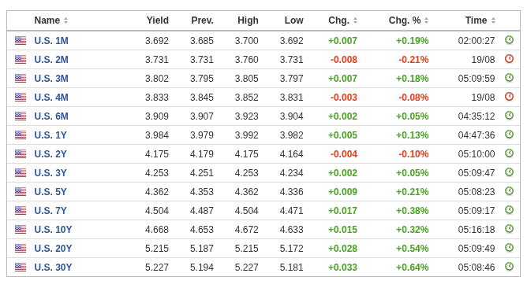Click the Yield column header

point(157,20)
